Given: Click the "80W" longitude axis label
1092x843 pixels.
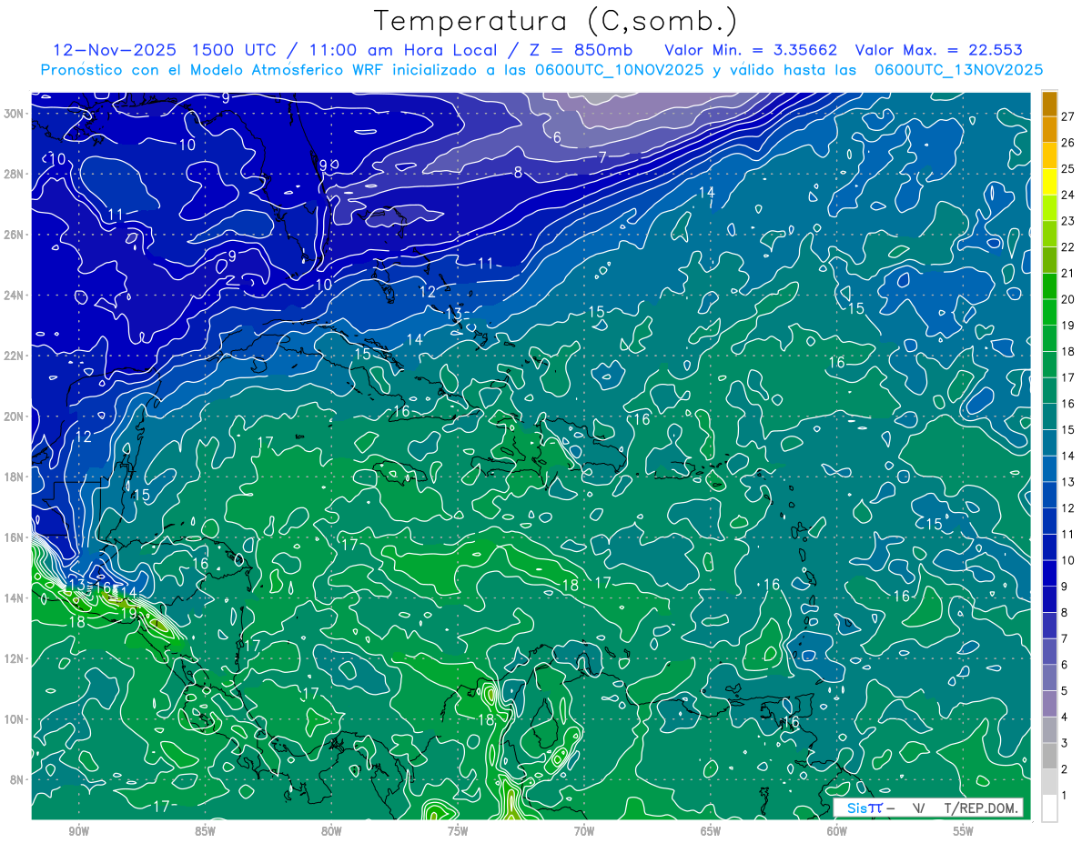Looking at the screenshot, I should pos(331,830).
